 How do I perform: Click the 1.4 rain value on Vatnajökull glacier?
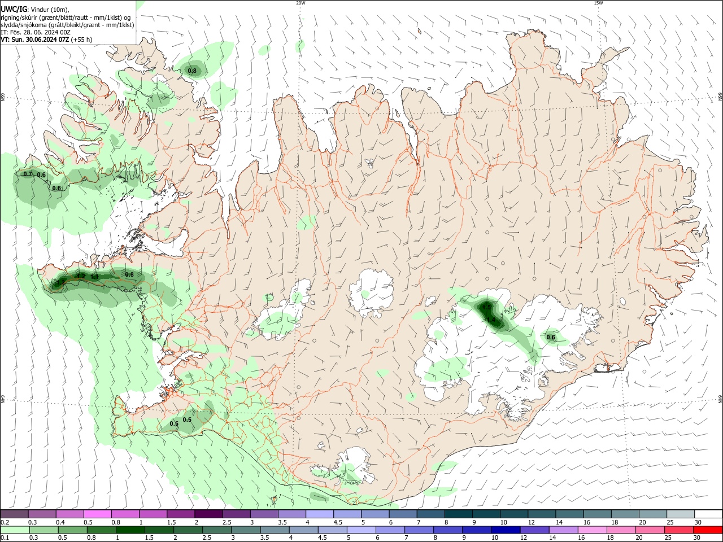point(491,320)
